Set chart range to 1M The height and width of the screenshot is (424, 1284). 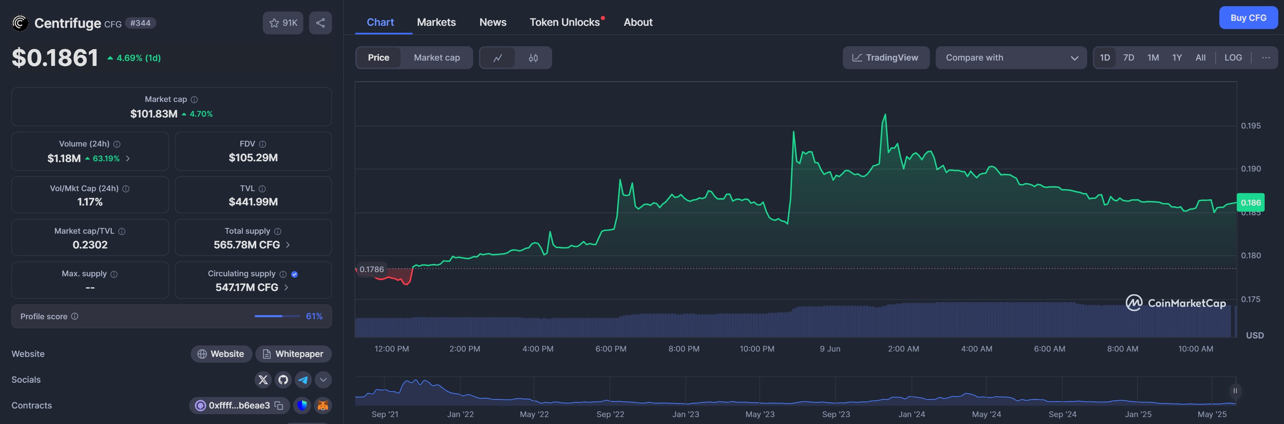pyautogui.click(x=1153, y=58)
